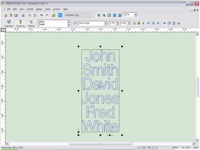This screenshot has width=200, height=150.
Task: Click the Stitches: 1241 count field
Action: [x=78, y=15]
